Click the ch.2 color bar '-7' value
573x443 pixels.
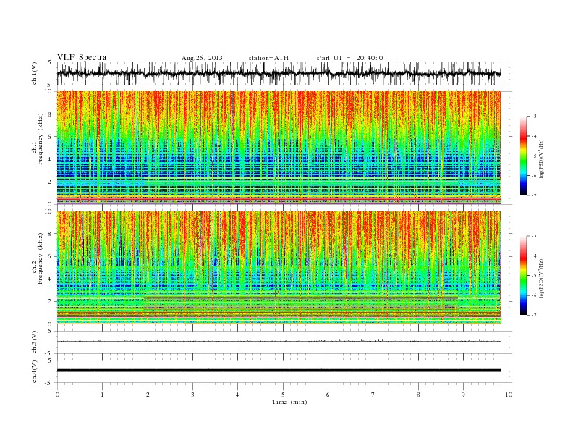tap(533, 315)
